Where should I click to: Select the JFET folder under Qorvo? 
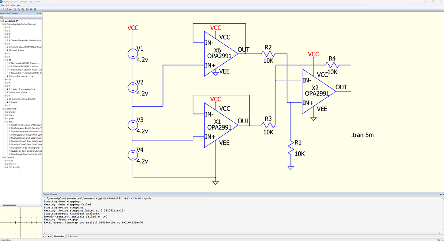pos(11,161)
